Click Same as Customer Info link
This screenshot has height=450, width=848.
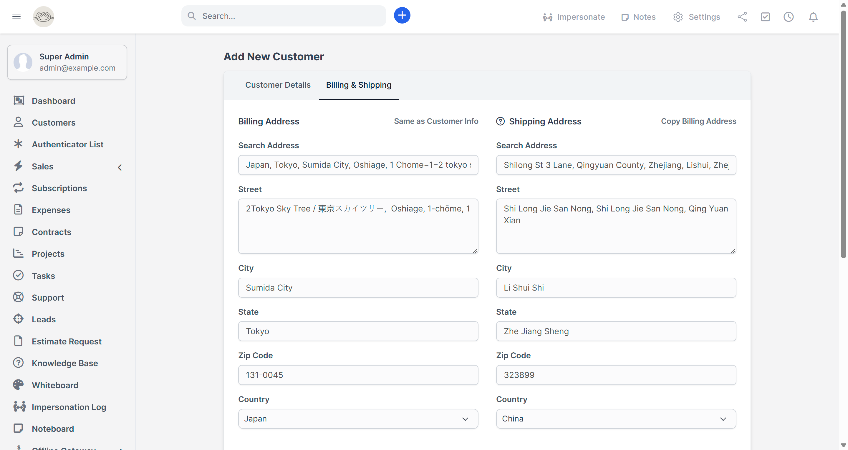(436, 121)
